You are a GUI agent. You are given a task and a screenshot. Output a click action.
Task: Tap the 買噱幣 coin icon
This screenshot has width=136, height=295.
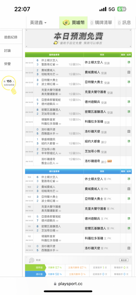click(66, 23)
